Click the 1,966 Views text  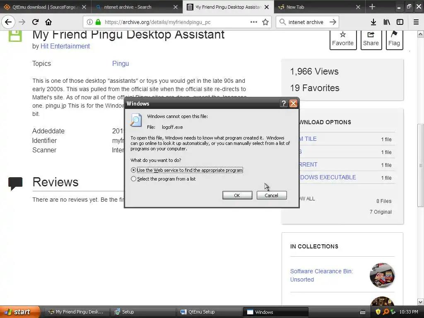[x=314, y=71]
